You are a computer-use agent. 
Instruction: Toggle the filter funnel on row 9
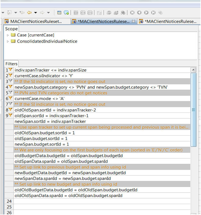coord(10,115)
